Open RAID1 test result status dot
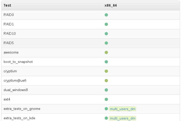 (106, 24)
